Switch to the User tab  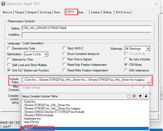coord(57,12)
